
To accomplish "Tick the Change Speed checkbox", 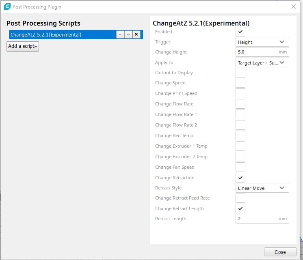I will click(240, 83).
